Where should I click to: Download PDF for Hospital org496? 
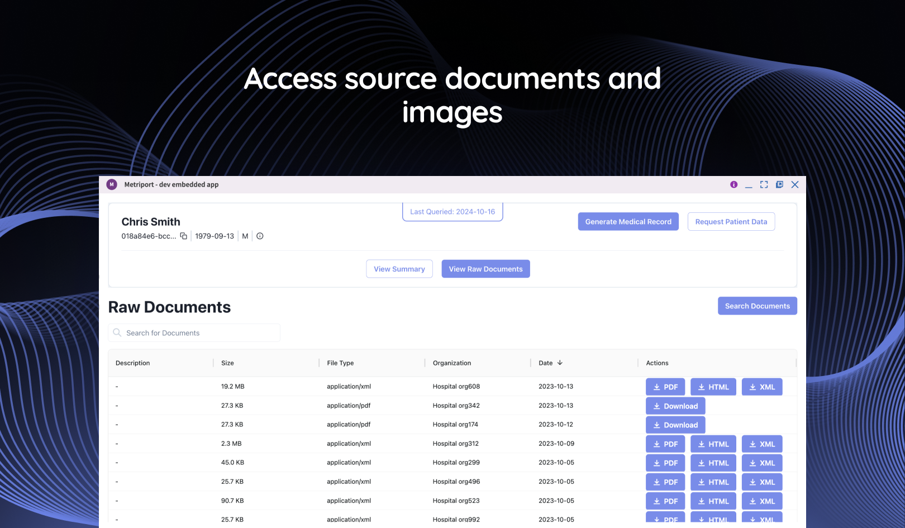pos(665,482)
